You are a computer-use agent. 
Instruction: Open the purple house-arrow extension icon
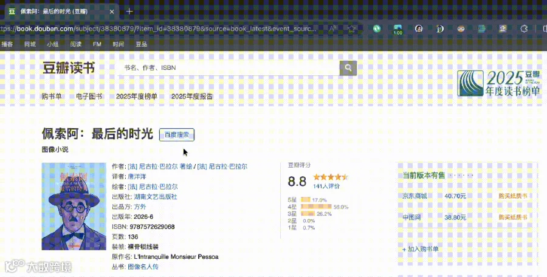[x=503, y=29]
